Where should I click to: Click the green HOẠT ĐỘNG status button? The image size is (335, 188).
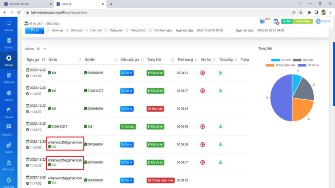click(303, 21)
